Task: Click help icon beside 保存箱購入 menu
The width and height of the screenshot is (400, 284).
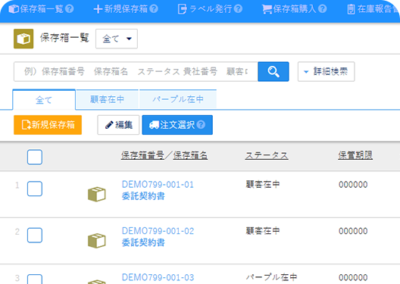Action: click(x=323, y=9)
